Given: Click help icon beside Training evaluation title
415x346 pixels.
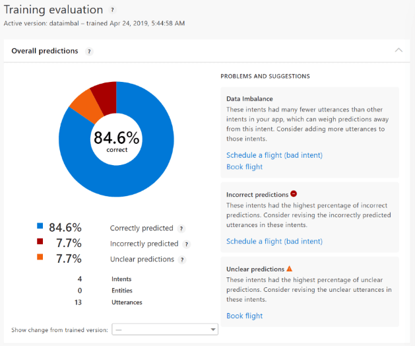Looking at the screenshot, I should 112,11.
